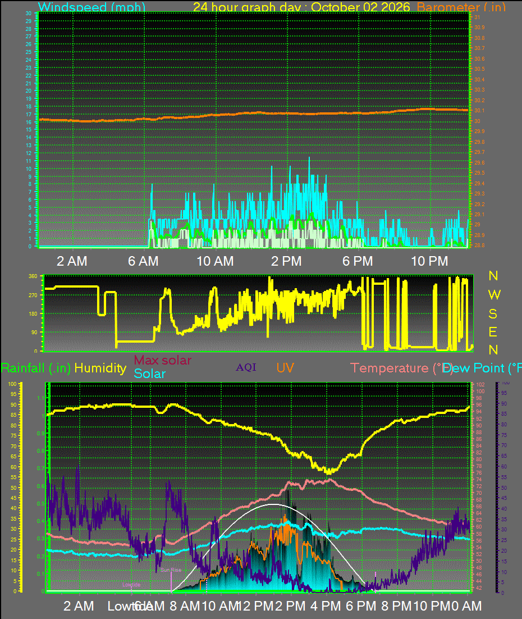This screenshot has height=619, width=522.
Task: Click the 8 PM label on bottom chart axis
Action: (x=396, y=606)
